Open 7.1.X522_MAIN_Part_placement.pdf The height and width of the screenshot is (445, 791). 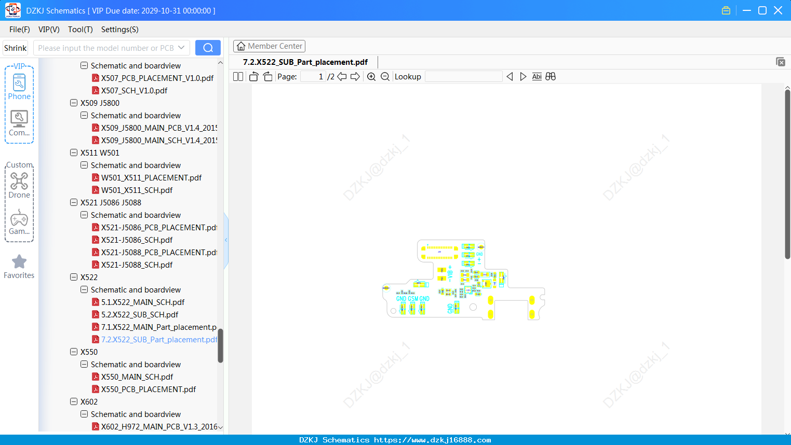click(x=159, y=327)
